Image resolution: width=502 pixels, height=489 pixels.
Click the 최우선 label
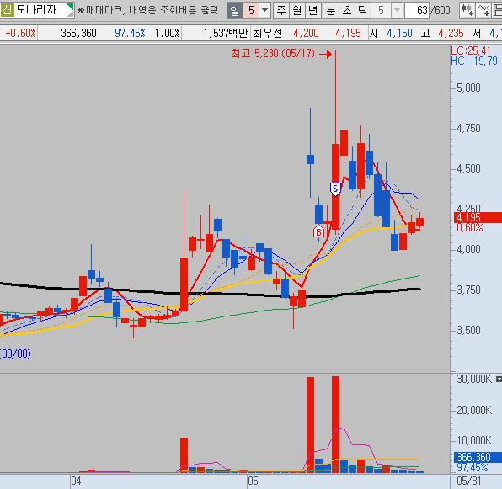(x=267, y=33)
